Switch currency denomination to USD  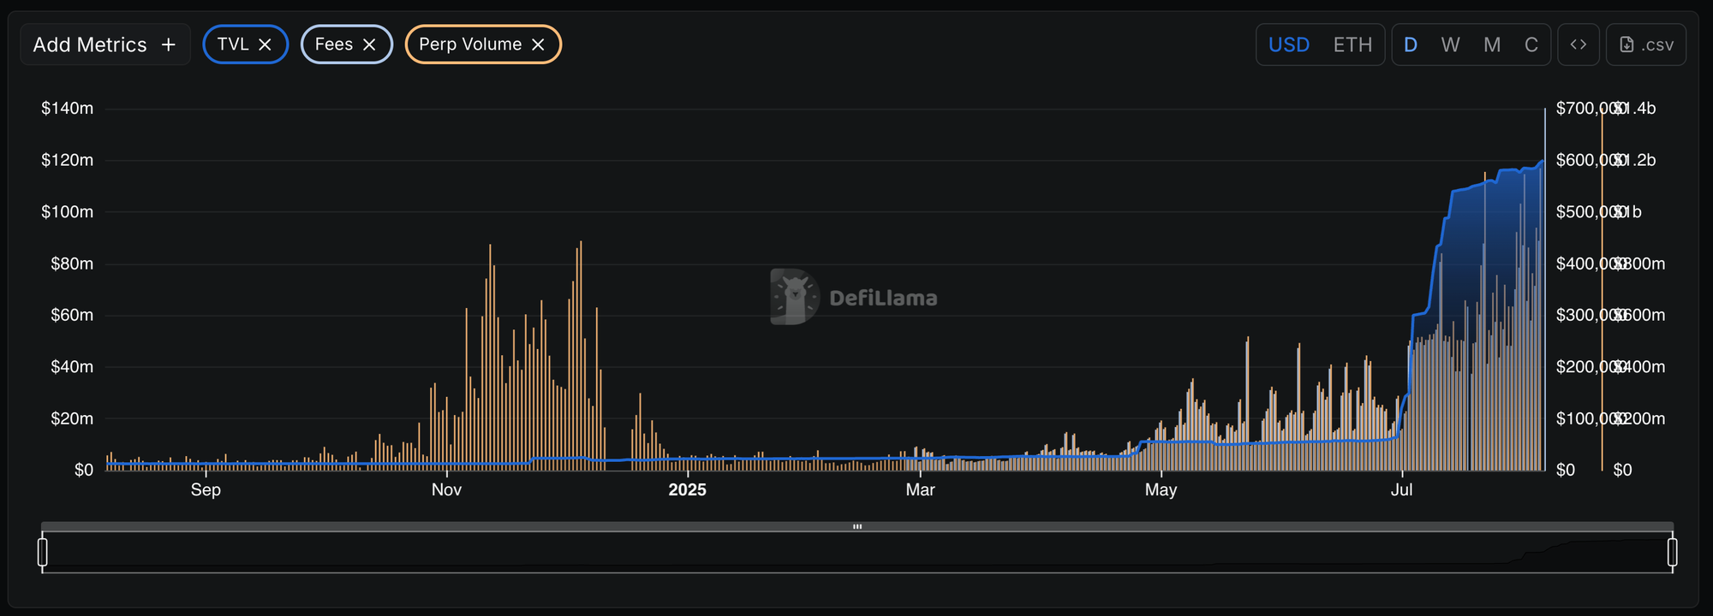click(x=1288, y=44)
